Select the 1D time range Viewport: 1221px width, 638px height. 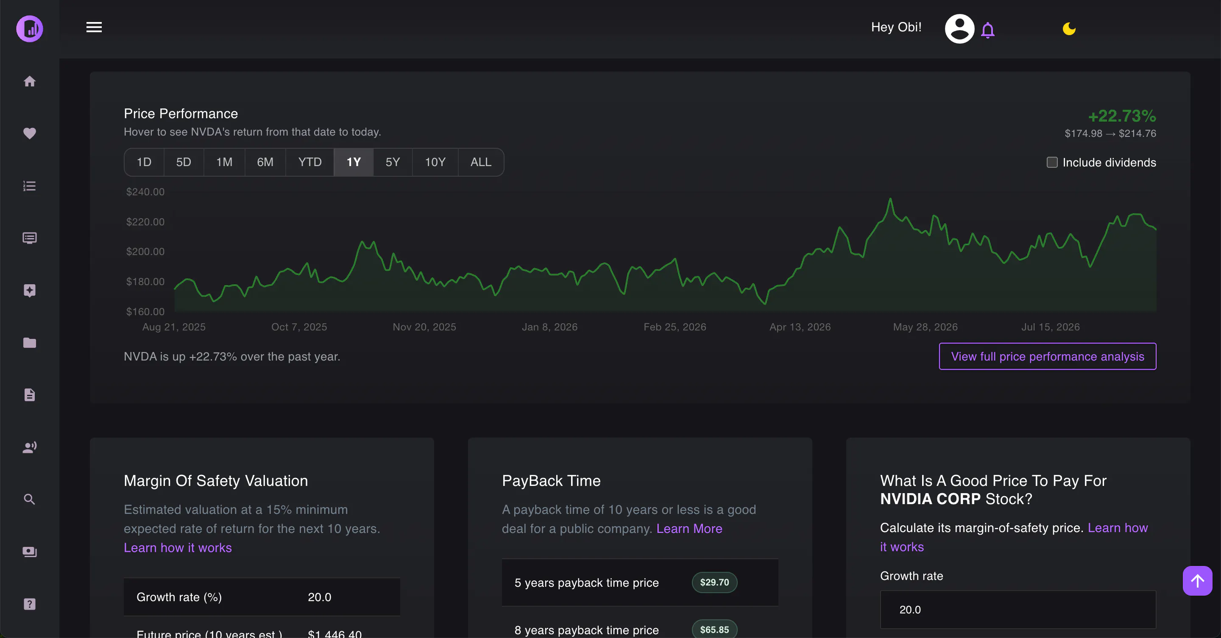click(144, 162)
